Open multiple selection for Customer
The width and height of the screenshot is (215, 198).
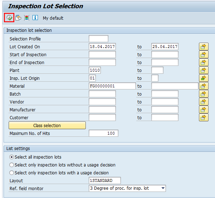(x=204, y=117)
